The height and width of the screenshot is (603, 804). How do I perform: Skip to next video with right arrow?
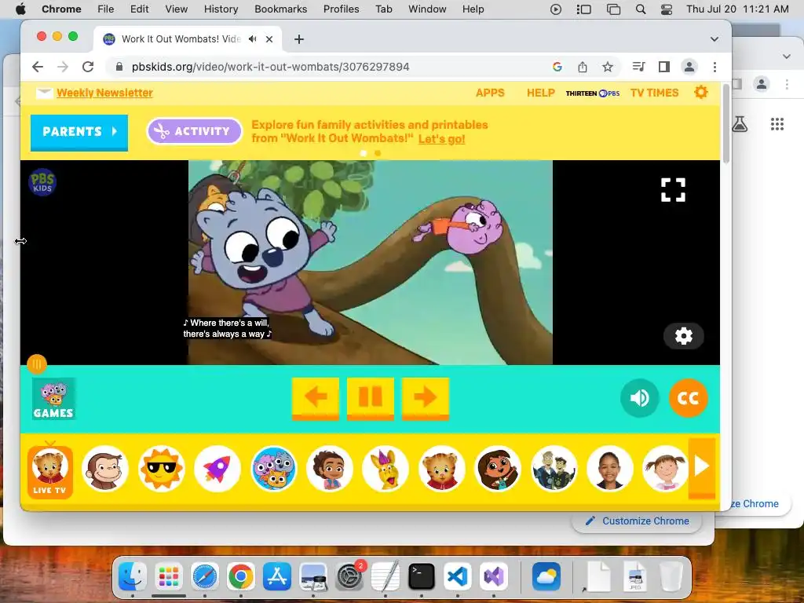tap(425, 398)
